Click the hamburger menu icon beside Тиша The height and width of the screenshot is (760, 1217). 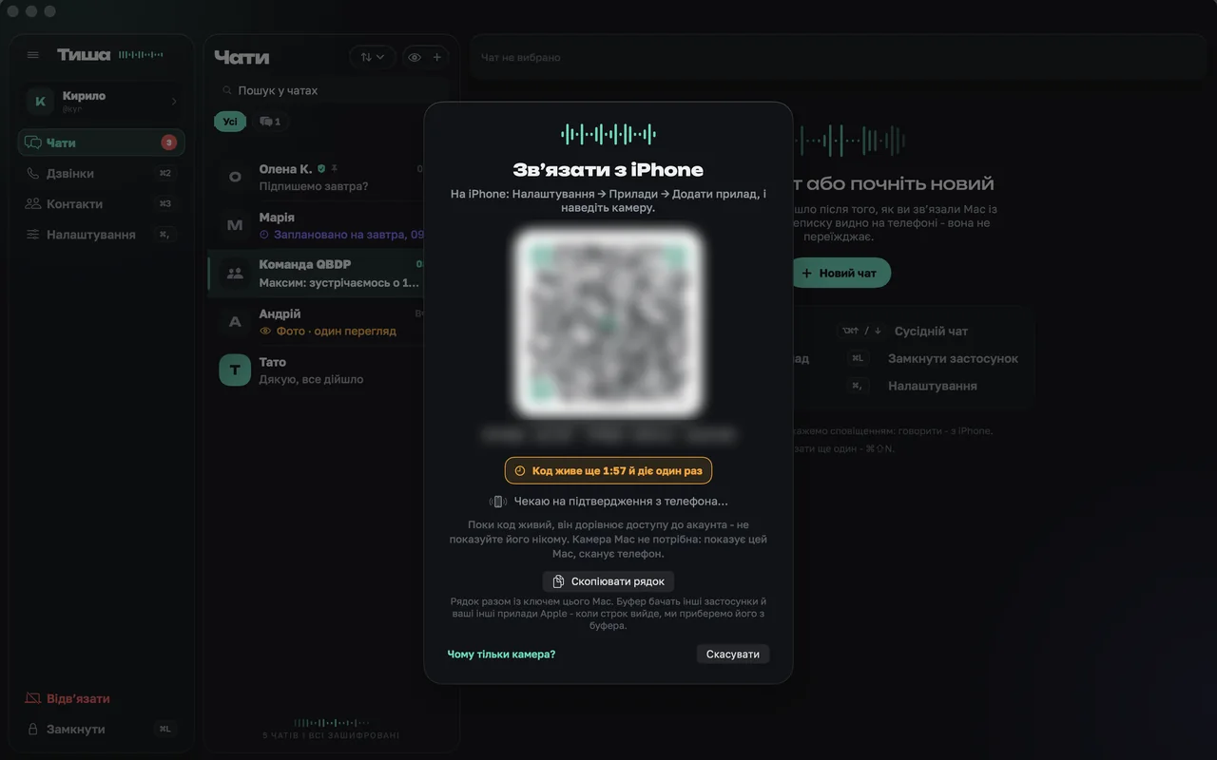(33, 55)
